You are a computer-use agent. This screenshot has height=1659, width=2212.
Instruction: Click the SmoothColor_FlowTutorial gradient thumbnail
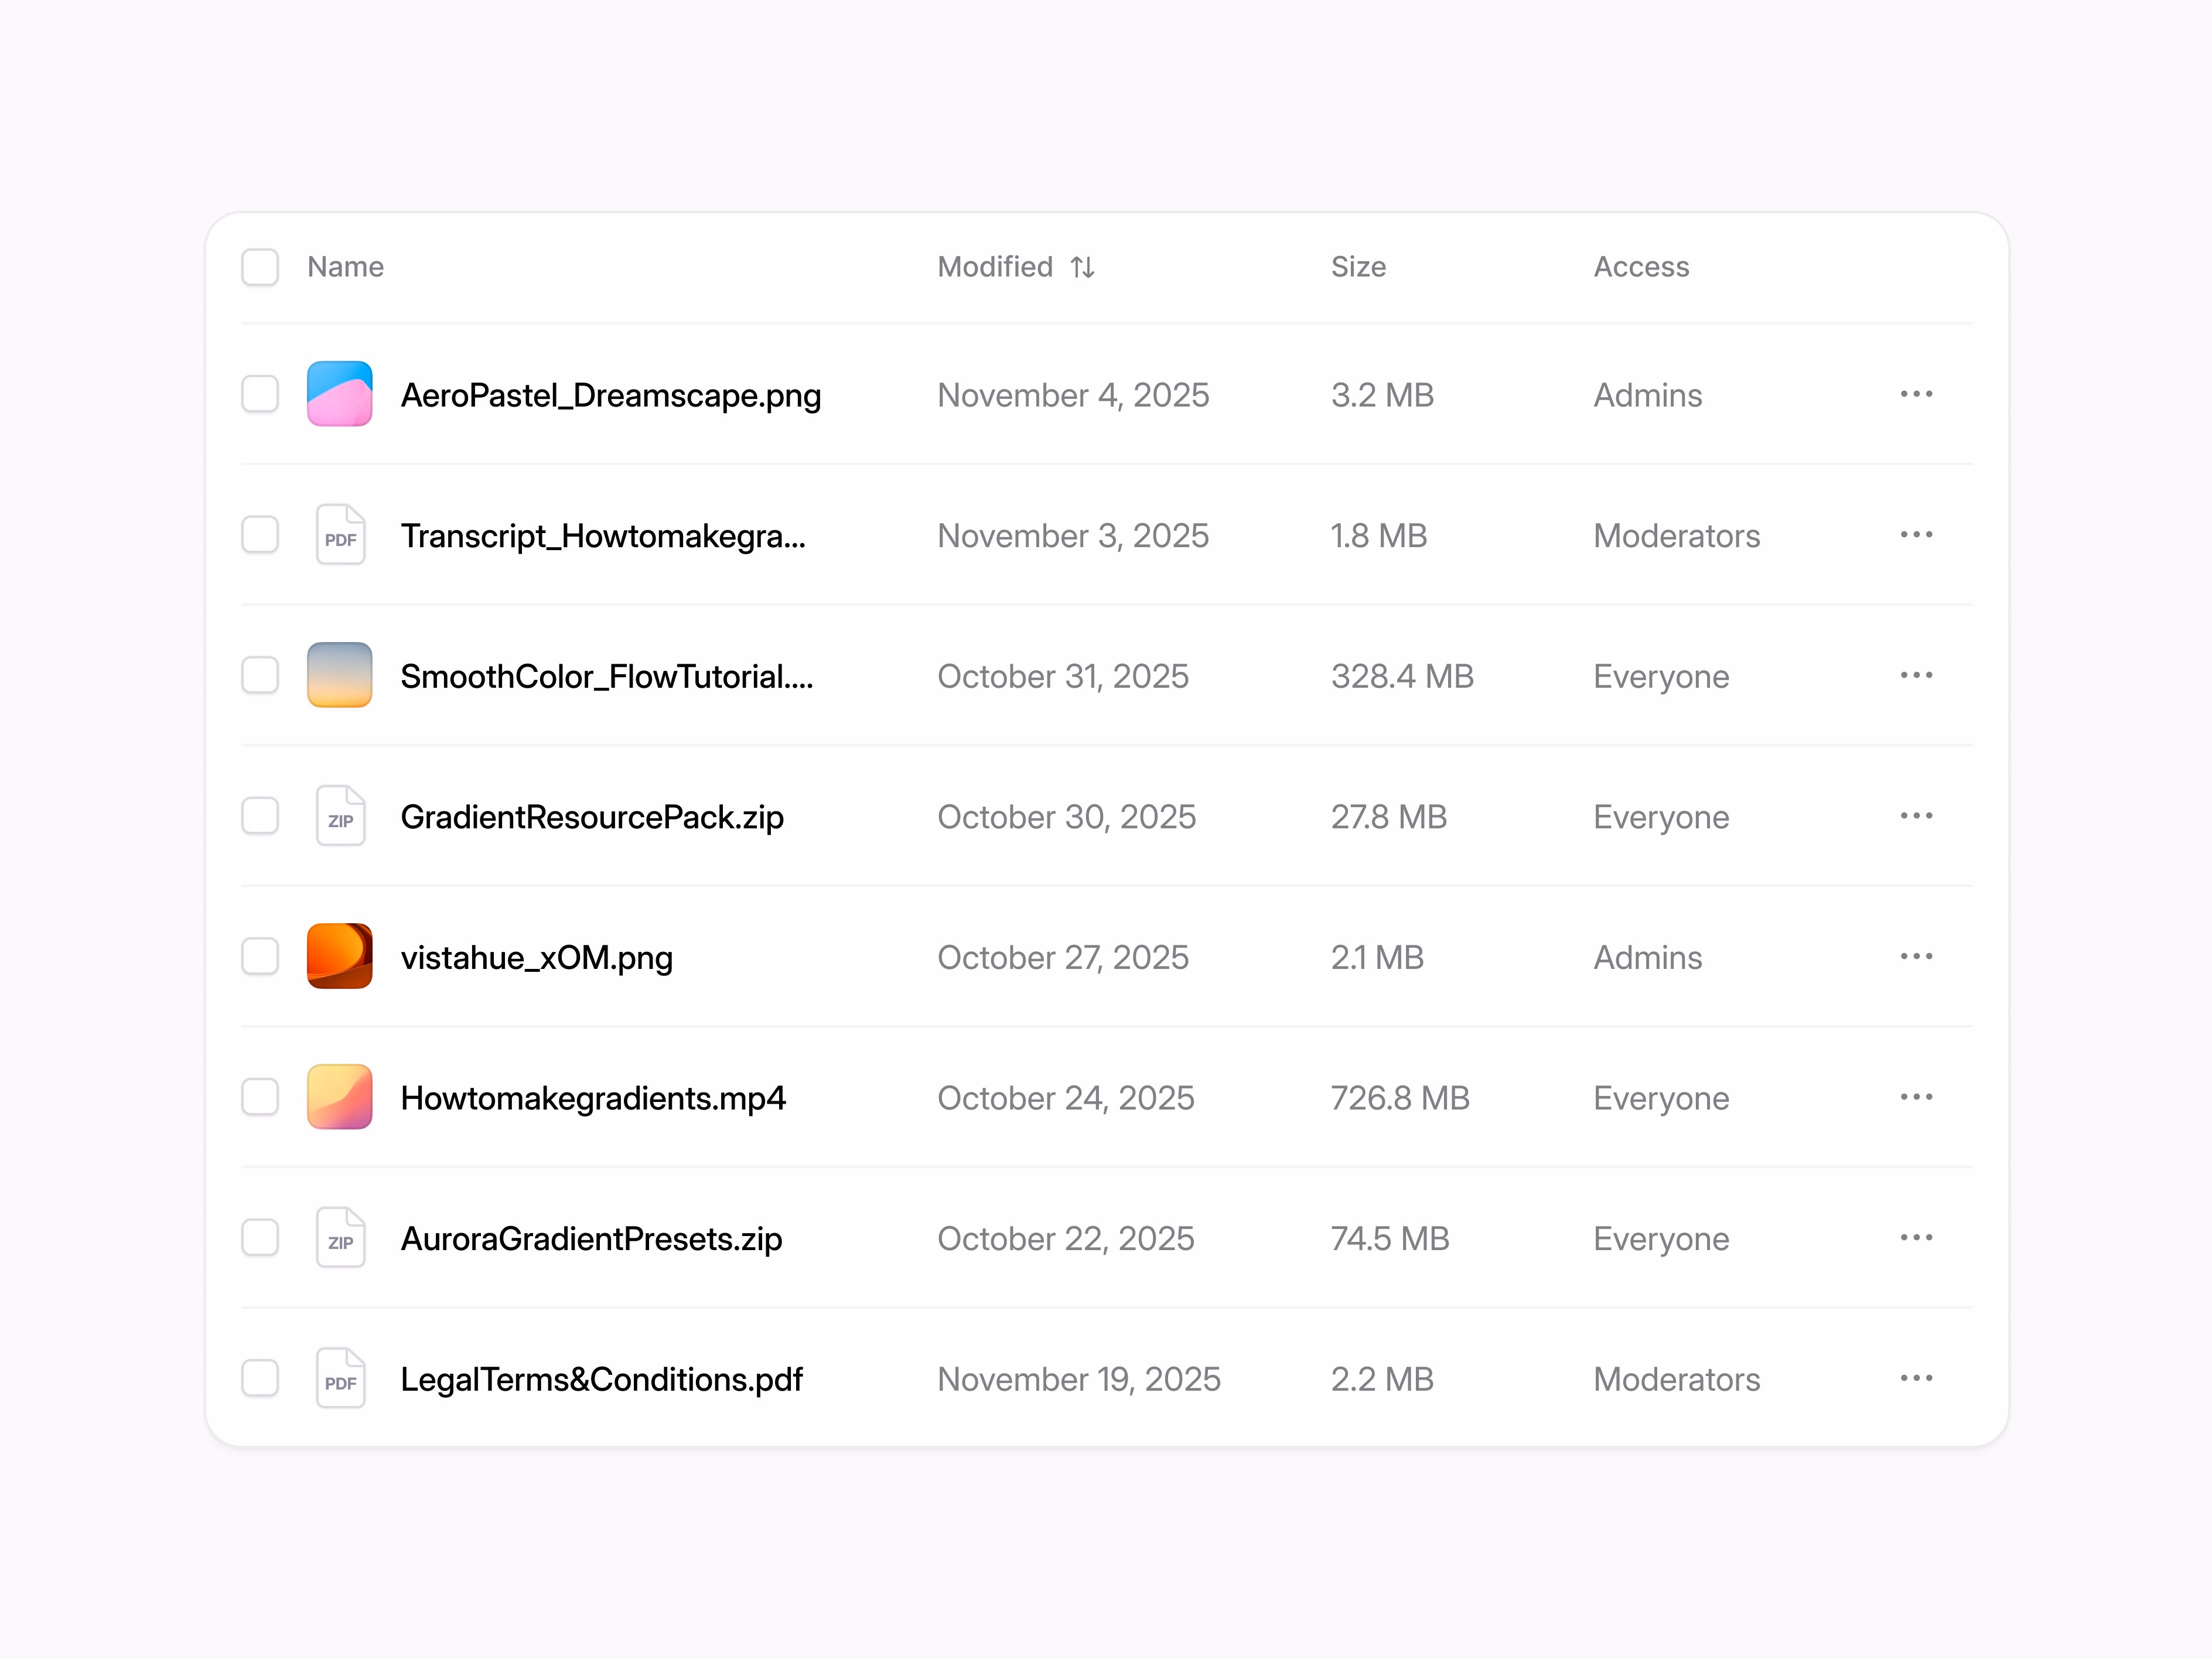pyautogui.click(x=340, y=675)
